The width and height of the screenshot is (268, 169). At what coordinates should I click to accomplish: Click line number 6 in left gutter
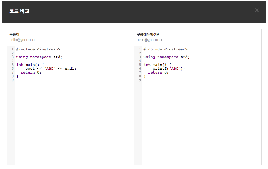pyautogui.click(x=12, y=68)
